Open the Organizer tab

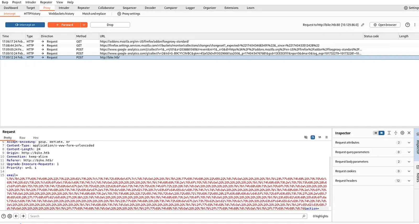pyautogui.click(x=210, y=8)
